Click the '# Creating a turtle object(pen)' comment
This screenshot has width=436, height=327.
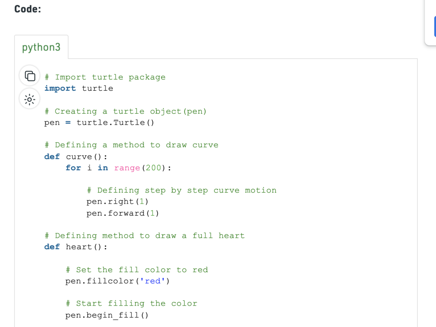[x=126, y=111]
